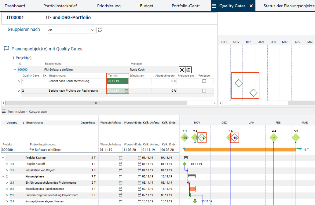Open project link 000000
Image resolution: width=315 pixels, height=205 pixels.
(23, 70)
